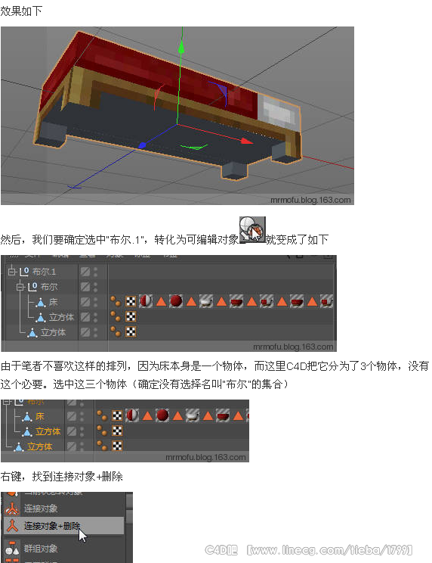Image resolution: width=432 pixels, height=563 pixels.
Task: Click UVW tag on nested 立方体, first panel
Action: (131, 316)
